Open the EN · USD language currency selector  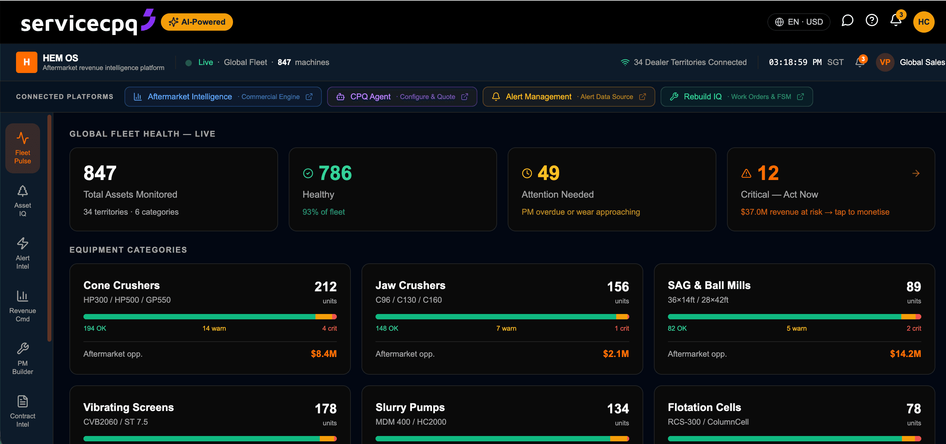click(798, 22)
